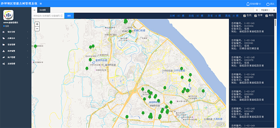The height and width of the screenshot is (128, 280).
Task: Toggle the hamburger sidebar menu icon
Action: click(x=41, y=4)
